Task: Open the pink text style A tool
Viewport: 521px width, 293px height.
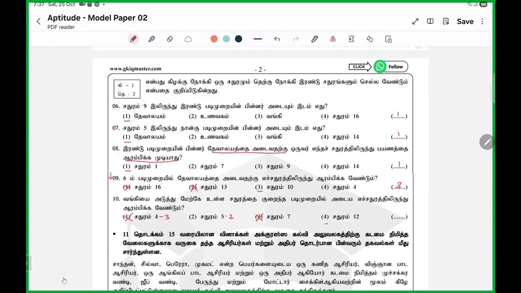Action: (x=333, y=39)
